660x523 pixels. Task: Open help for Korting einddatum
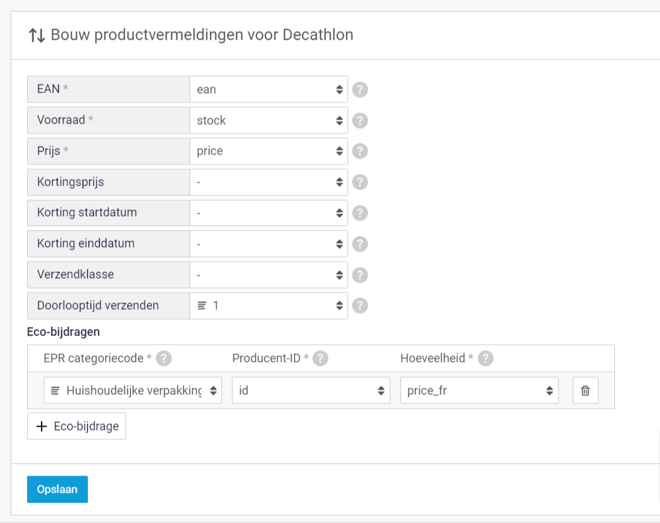360,244
